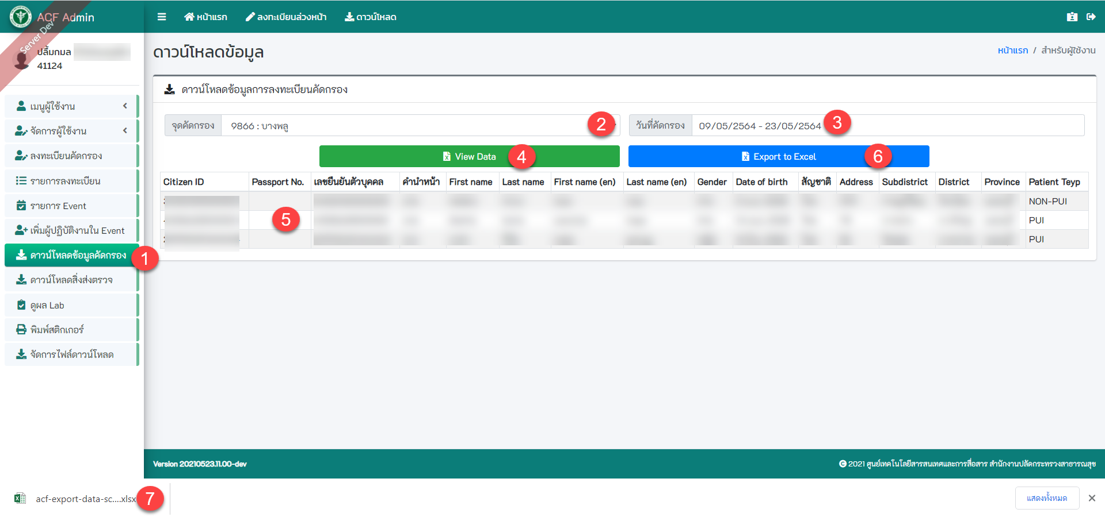Click the แสดงทั้งหมด show all downloads button
Image resolution: width=1105 pixels, height=517 pixels.
pos(1046,498)
